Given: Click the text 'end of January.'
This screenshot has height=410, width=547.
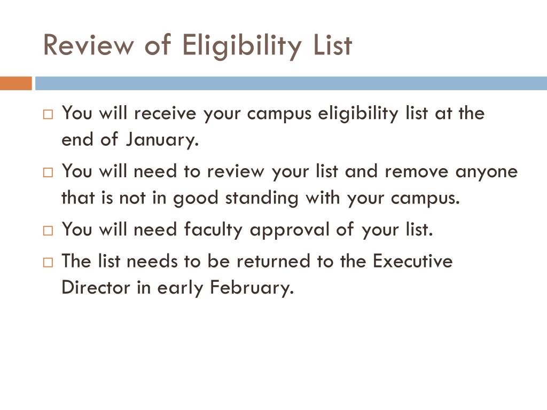Looking at the screenshot, I should [130, 140].
